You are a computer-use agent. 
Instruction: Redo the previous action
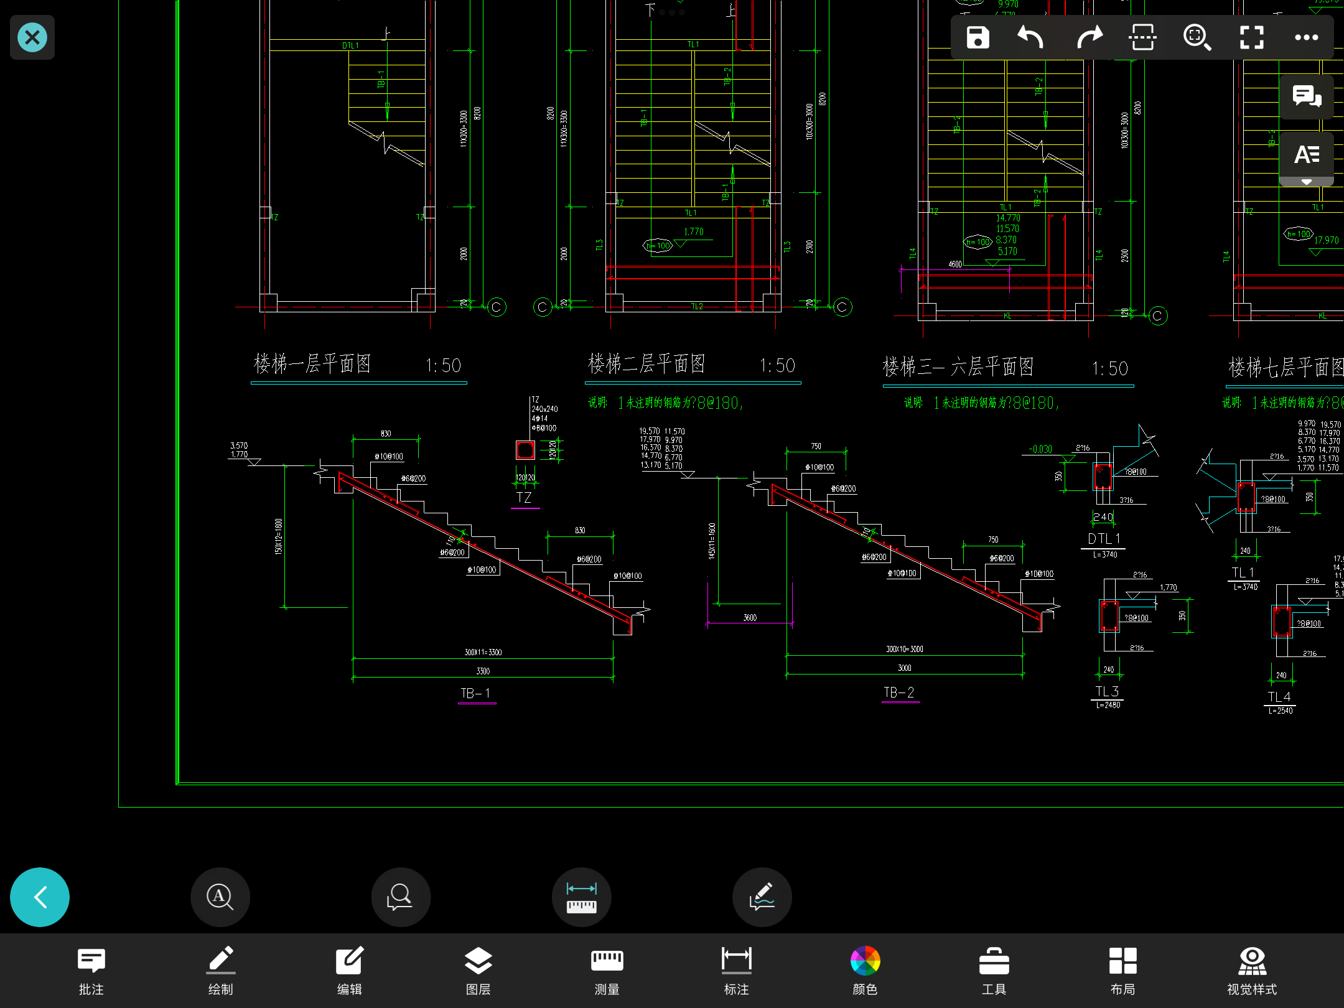1089,37
